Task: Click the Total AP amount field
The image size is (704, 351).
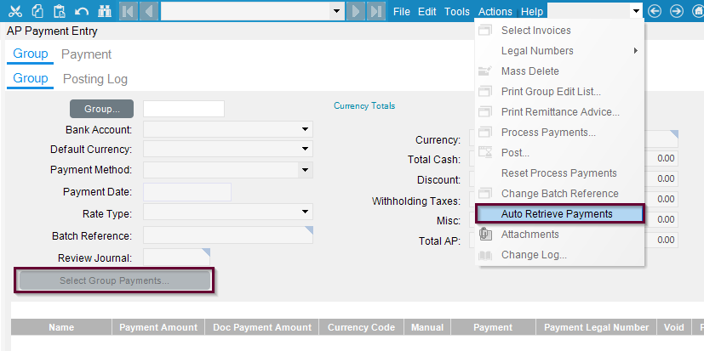Action: (661, 240)
